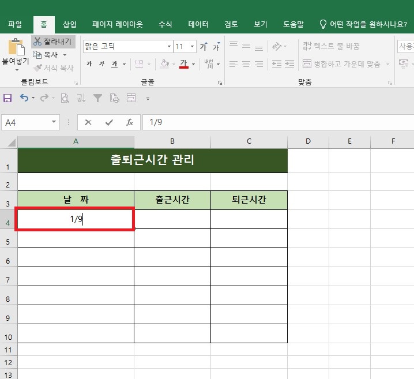Click the Paste (붙여넣기) clipboard icon
Image resolution: width=414 pixels, height=379 pixels.
pos(16,47)
